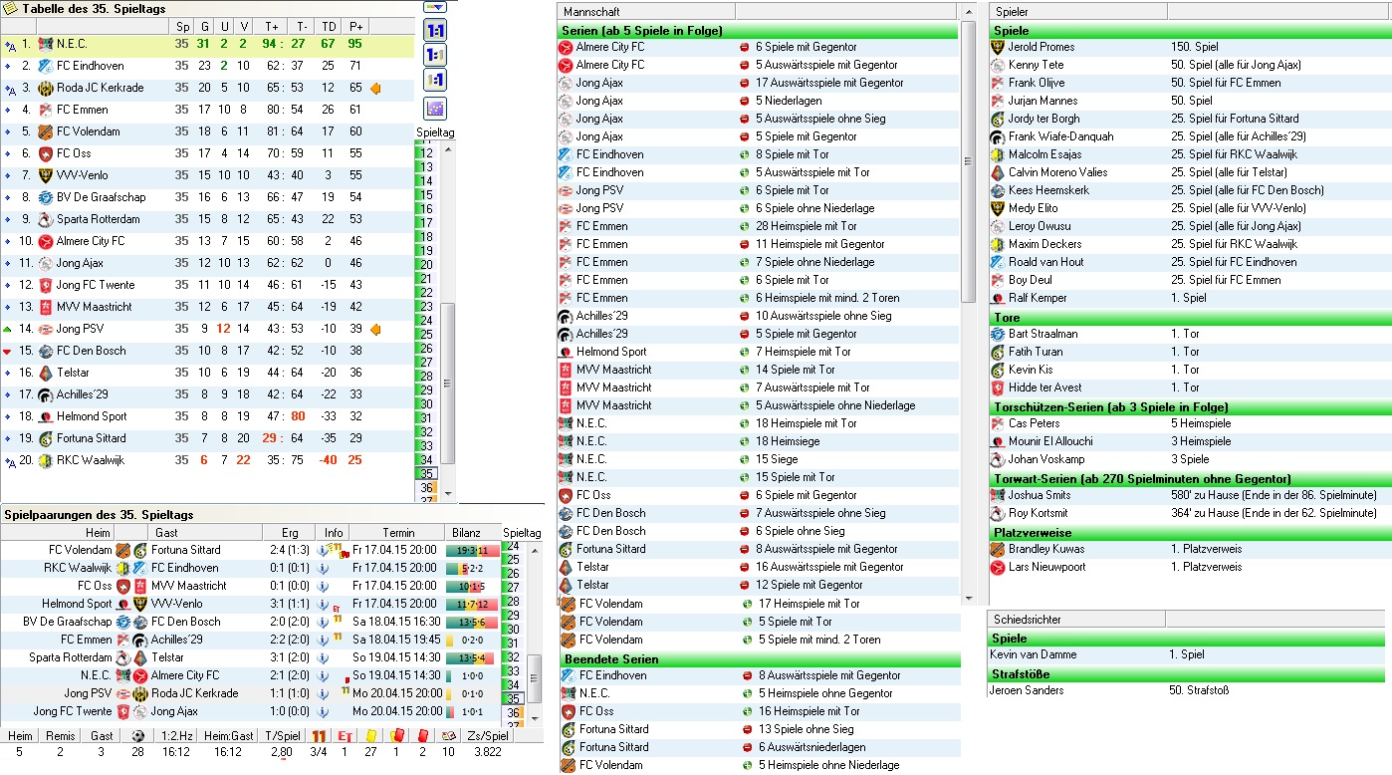Click the Schiedsrichter column header

pyautogui.click(x=1076, y=620)
